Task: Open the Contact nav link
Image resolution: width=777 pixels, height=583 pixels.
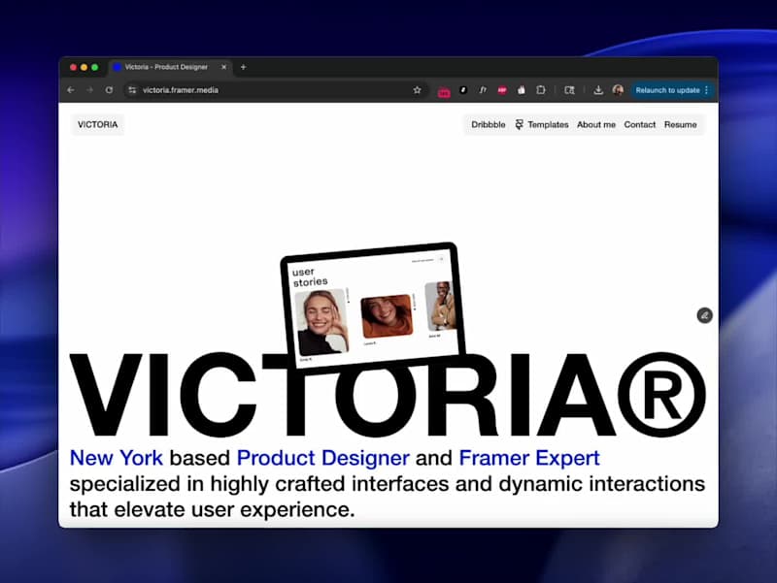Action: tap(640, 125)
